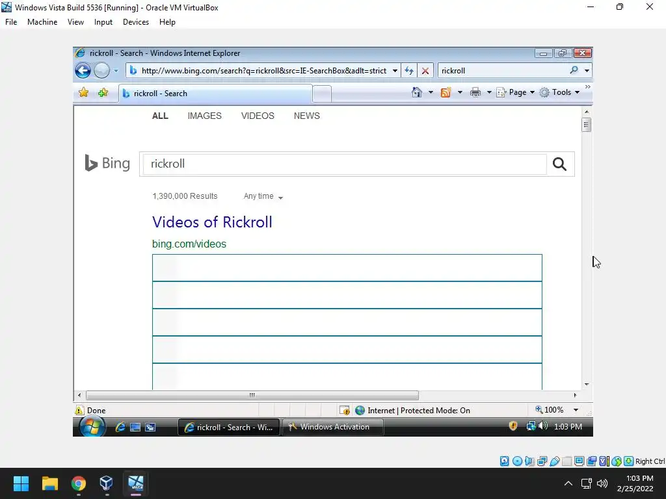Click VirtualBox network status icon

(542, 461)
